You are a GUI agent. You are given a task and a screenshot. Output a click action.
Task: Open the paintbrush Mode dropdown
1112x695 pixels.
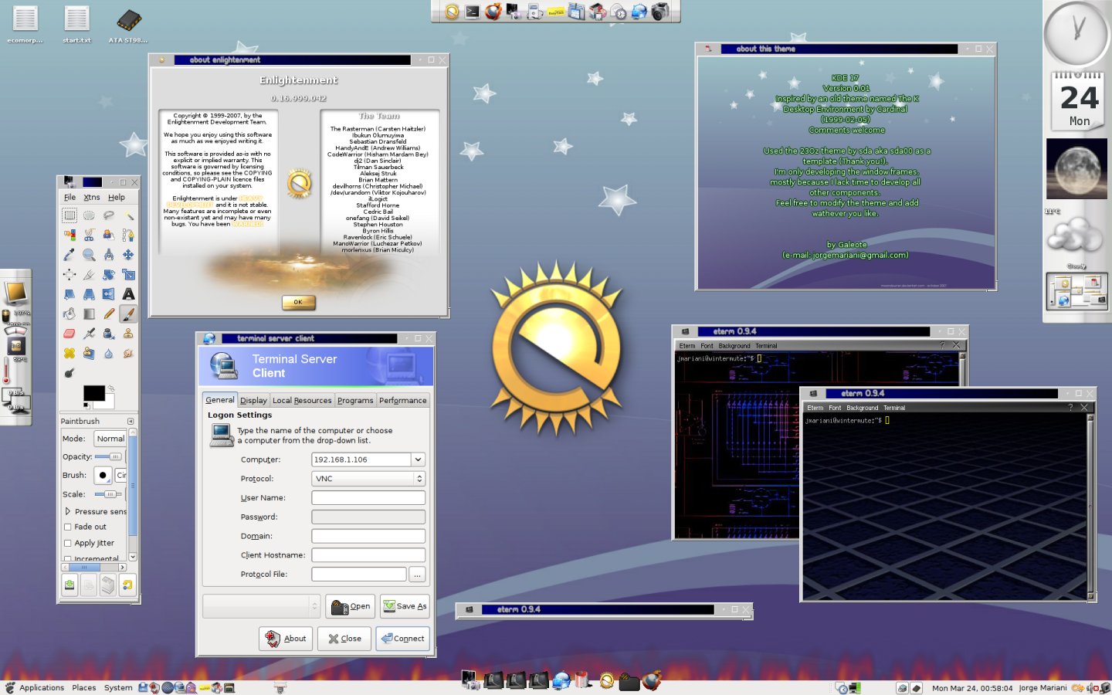coord(110,439)
